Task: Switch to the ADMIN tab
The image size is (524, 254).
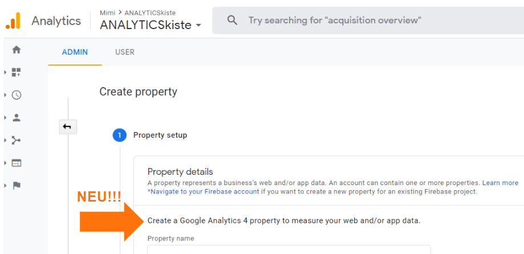Action: [75, 52]
